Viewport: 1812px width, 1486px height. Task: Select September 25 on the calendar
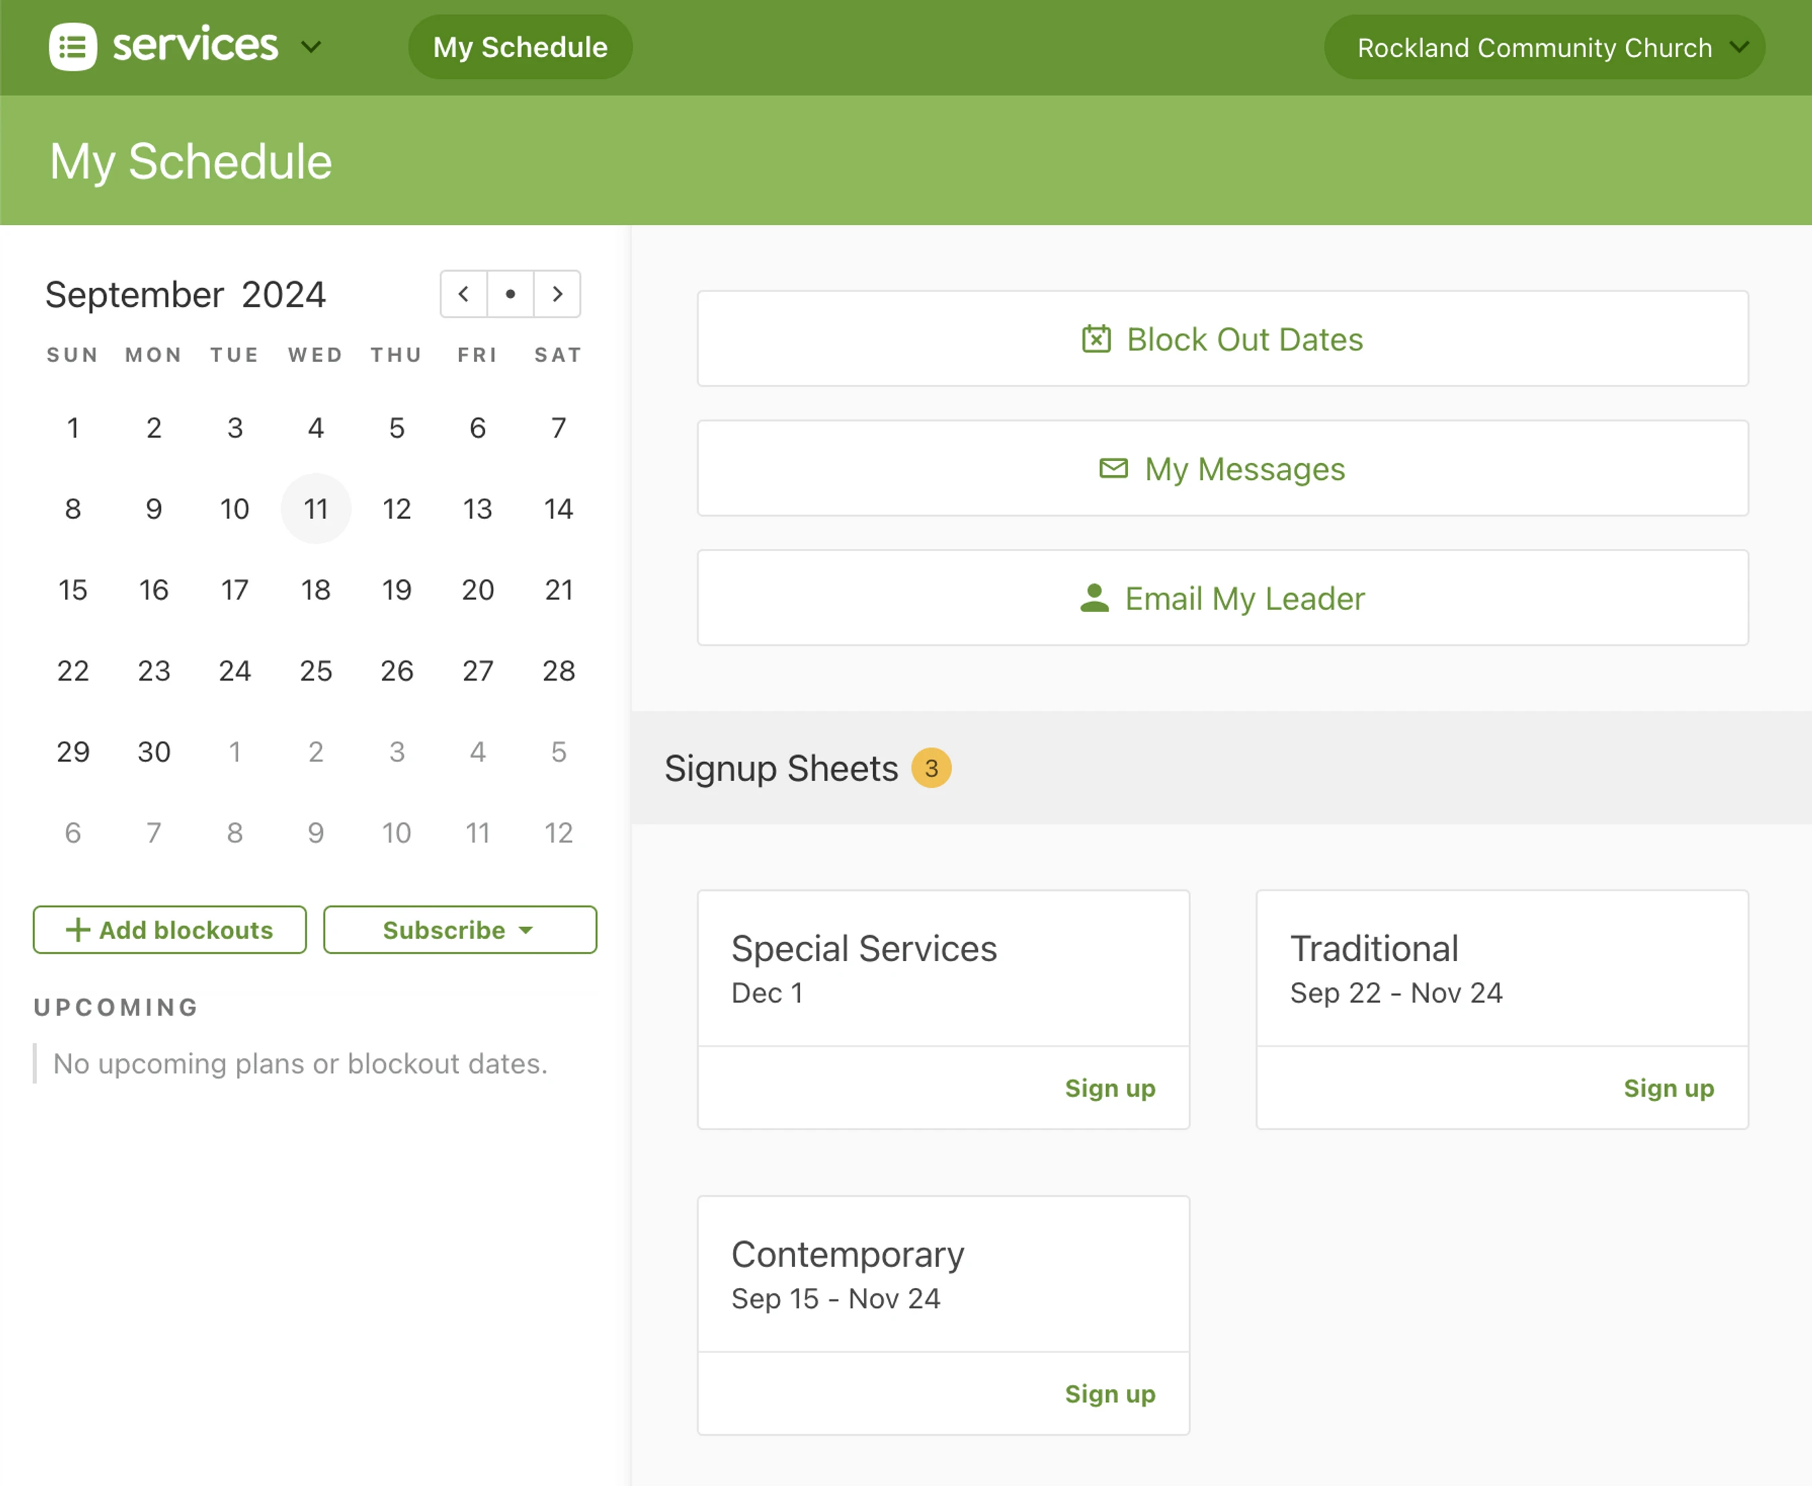tap(316, 671)
